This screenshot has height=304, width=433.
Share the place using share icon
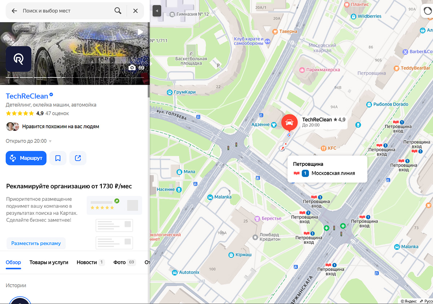(x=78, y=158)
